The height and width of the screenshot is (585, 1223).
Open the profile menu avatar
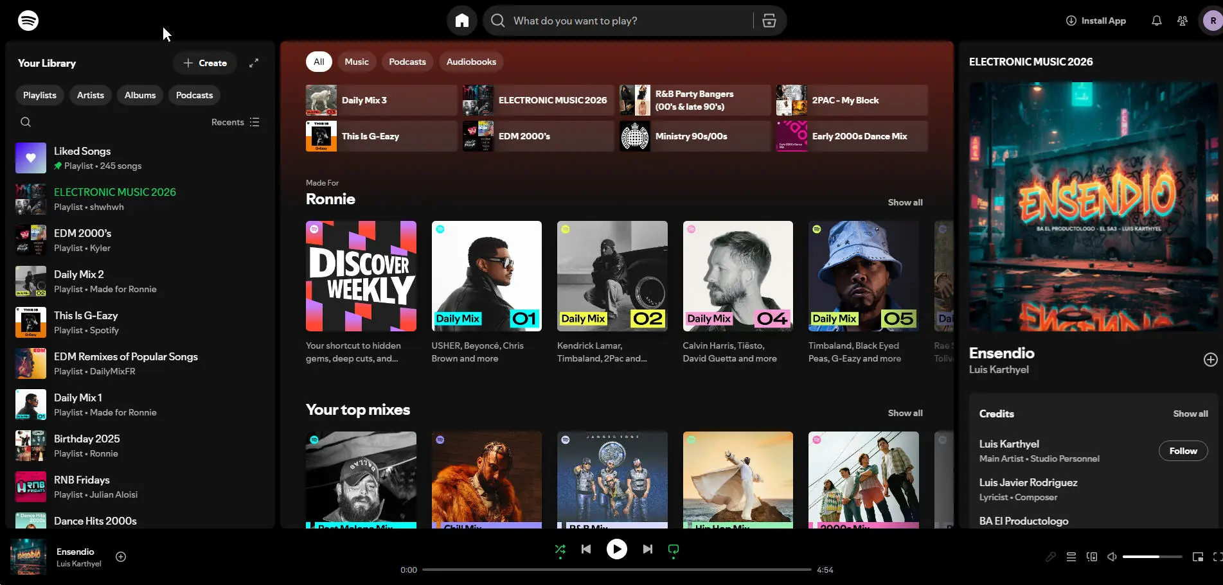coord(1213,21)
